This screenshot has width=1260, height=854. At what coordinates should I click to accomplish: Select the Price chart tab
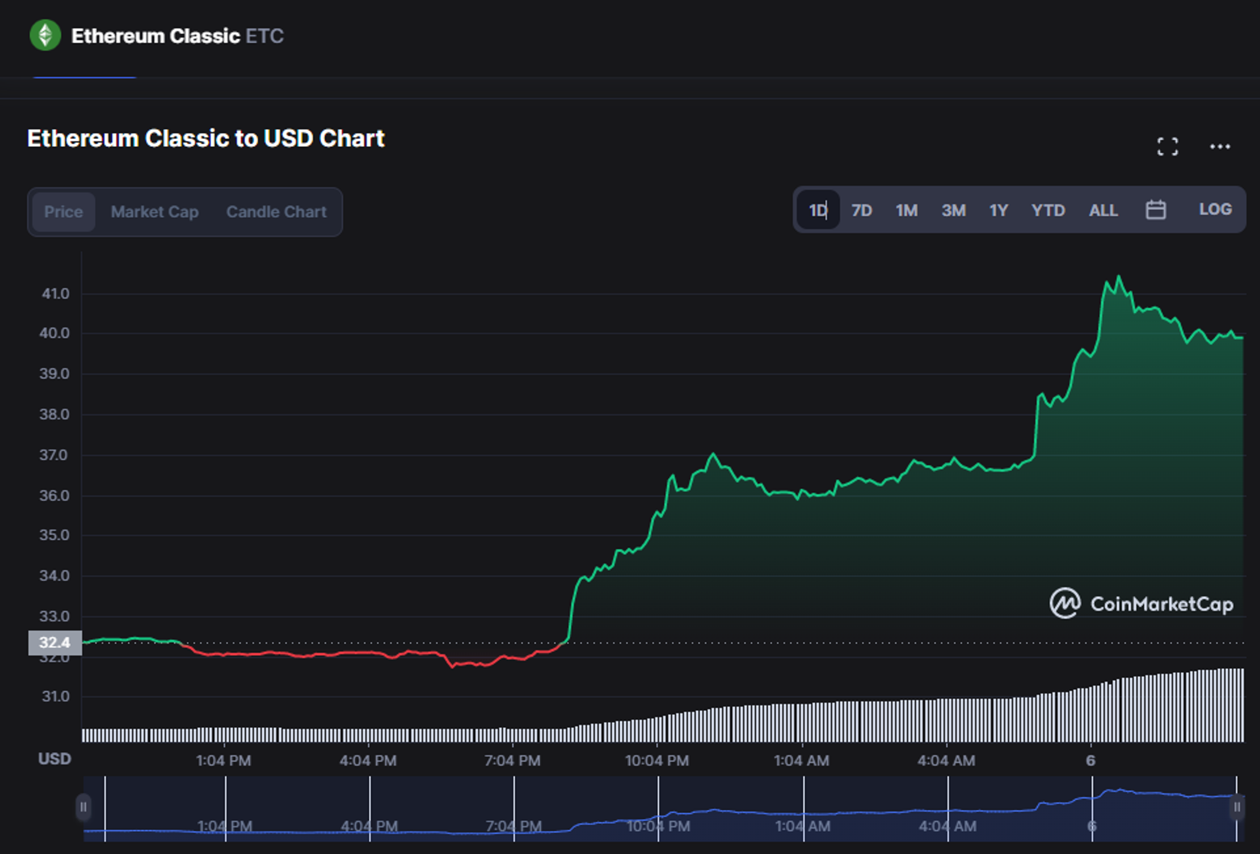tap(63, 212)
